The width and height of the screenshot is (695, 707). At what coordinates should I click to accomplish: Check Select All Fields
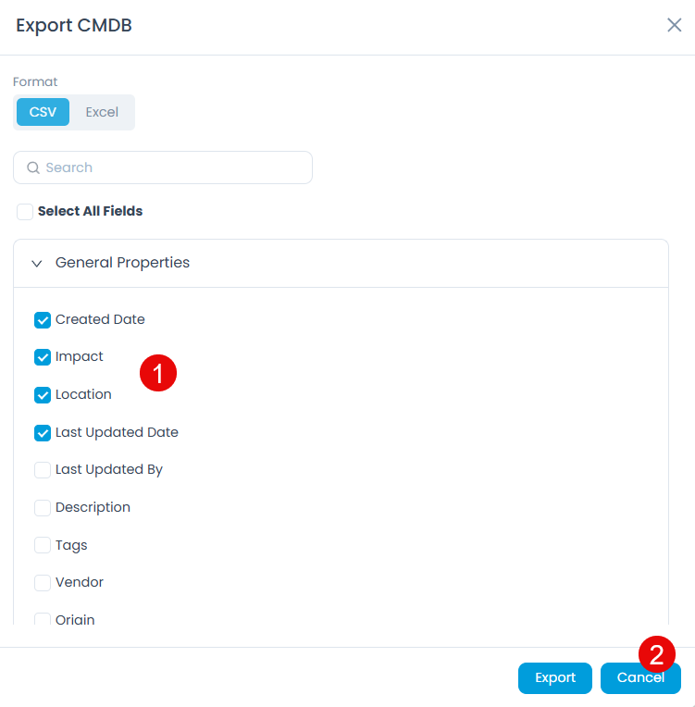point(25,212)
